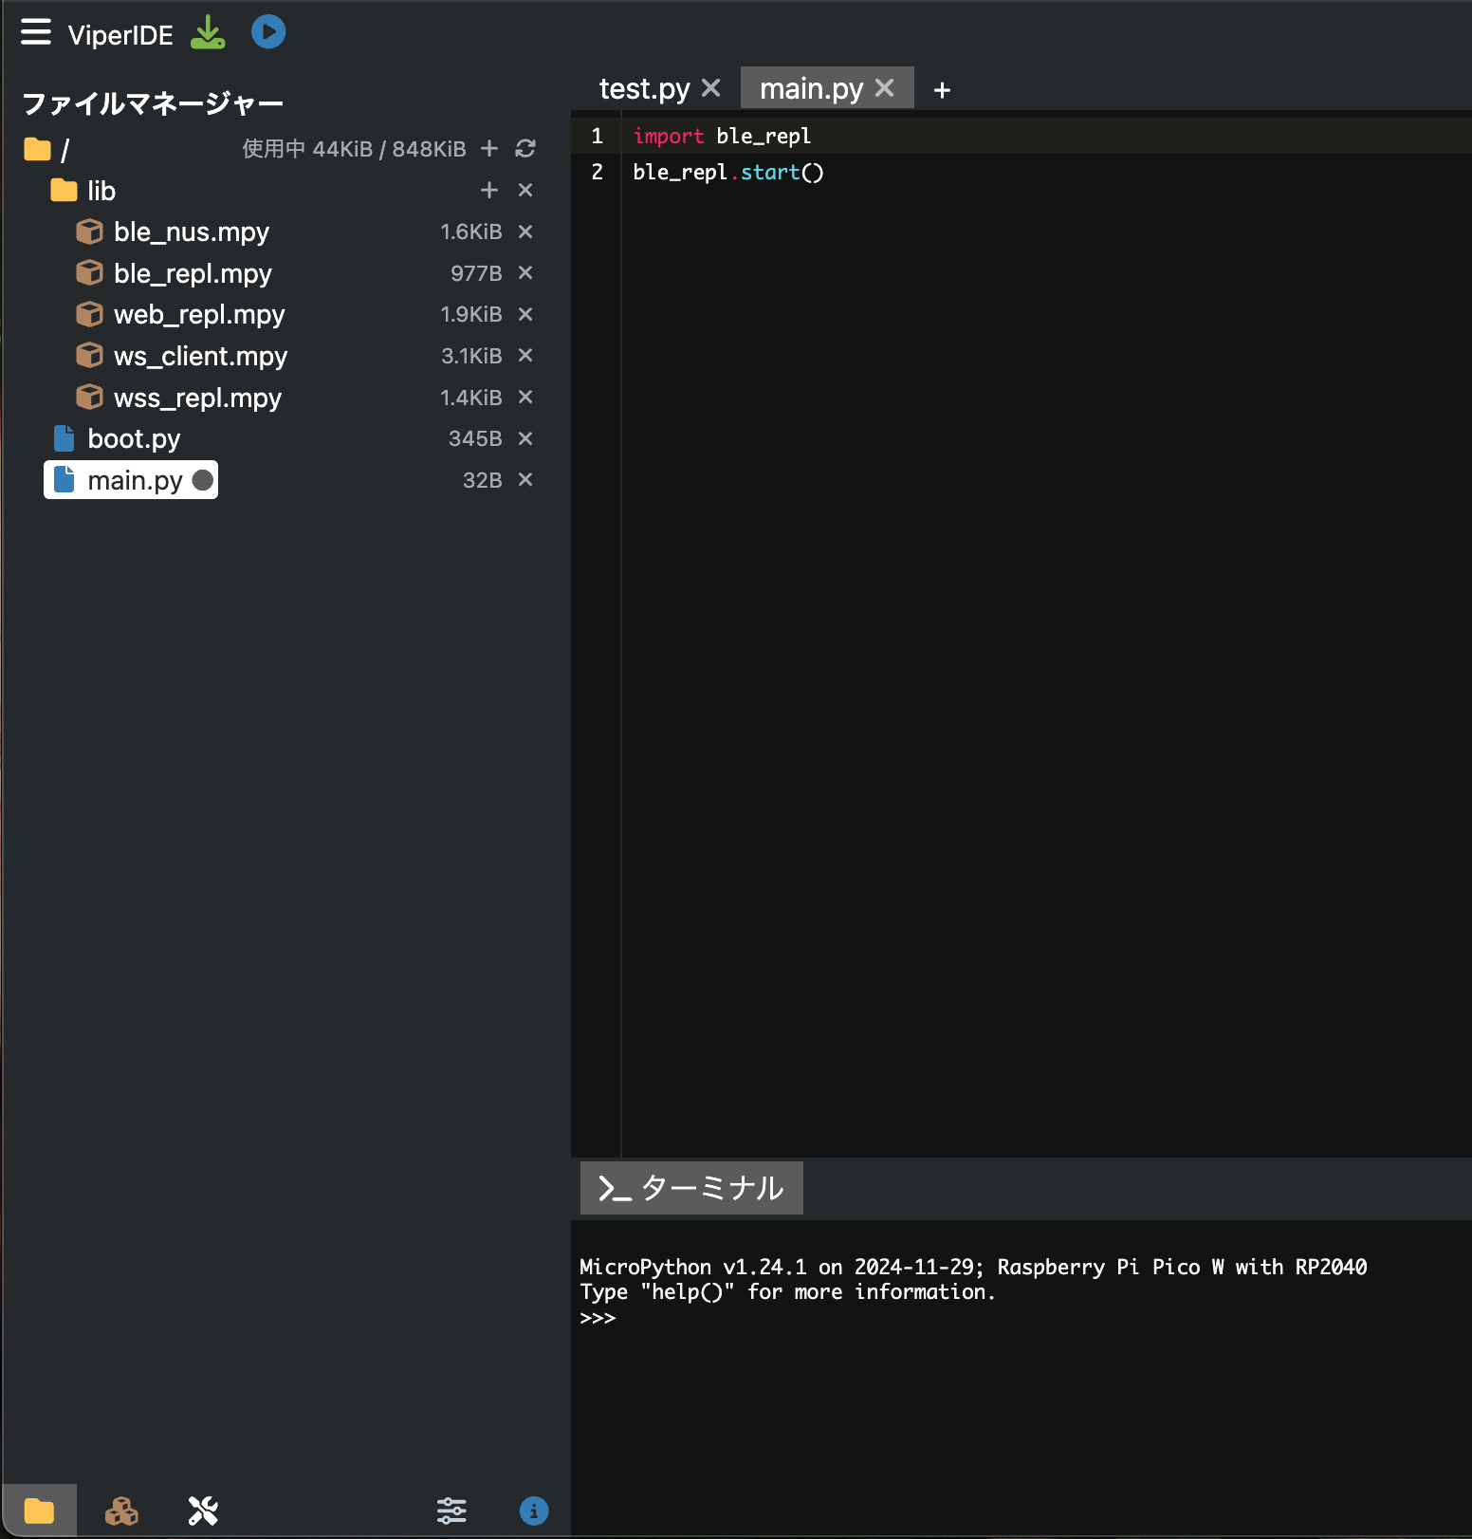Open the info about icon

point(534,1511)
